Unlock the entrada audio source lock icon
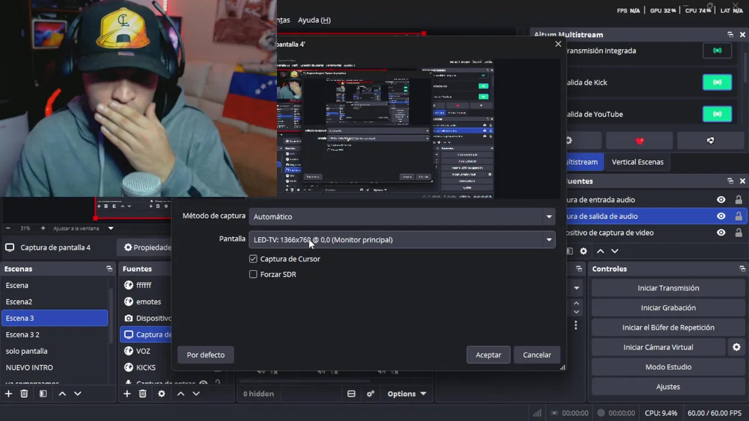The height and width of the screenshot is (421, 749). pos(738,199)
